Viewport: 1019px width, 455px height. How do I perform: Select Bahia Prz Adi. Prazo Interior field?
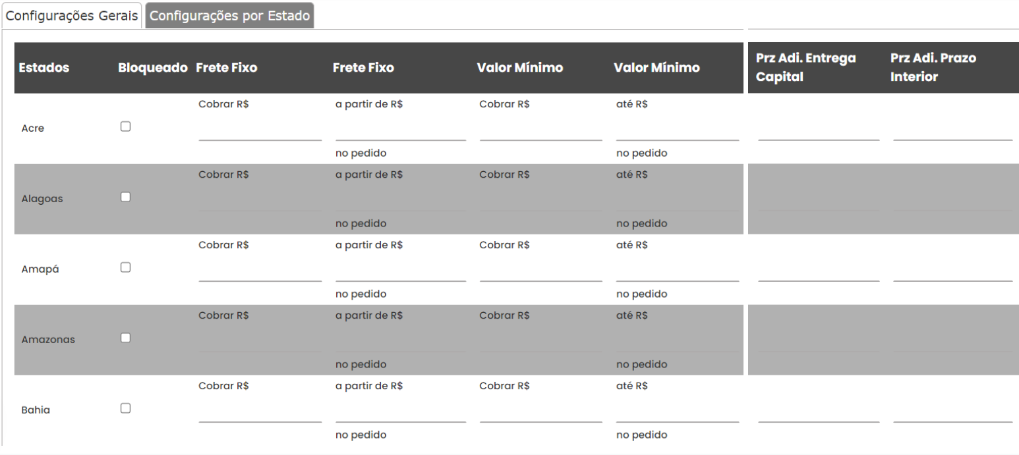point(953,413)
